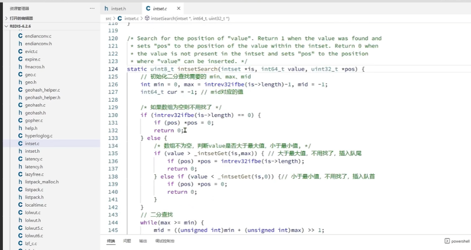Open geohash_helper.h in the explorer
The image size is (471, 250).
pos(43,97)
